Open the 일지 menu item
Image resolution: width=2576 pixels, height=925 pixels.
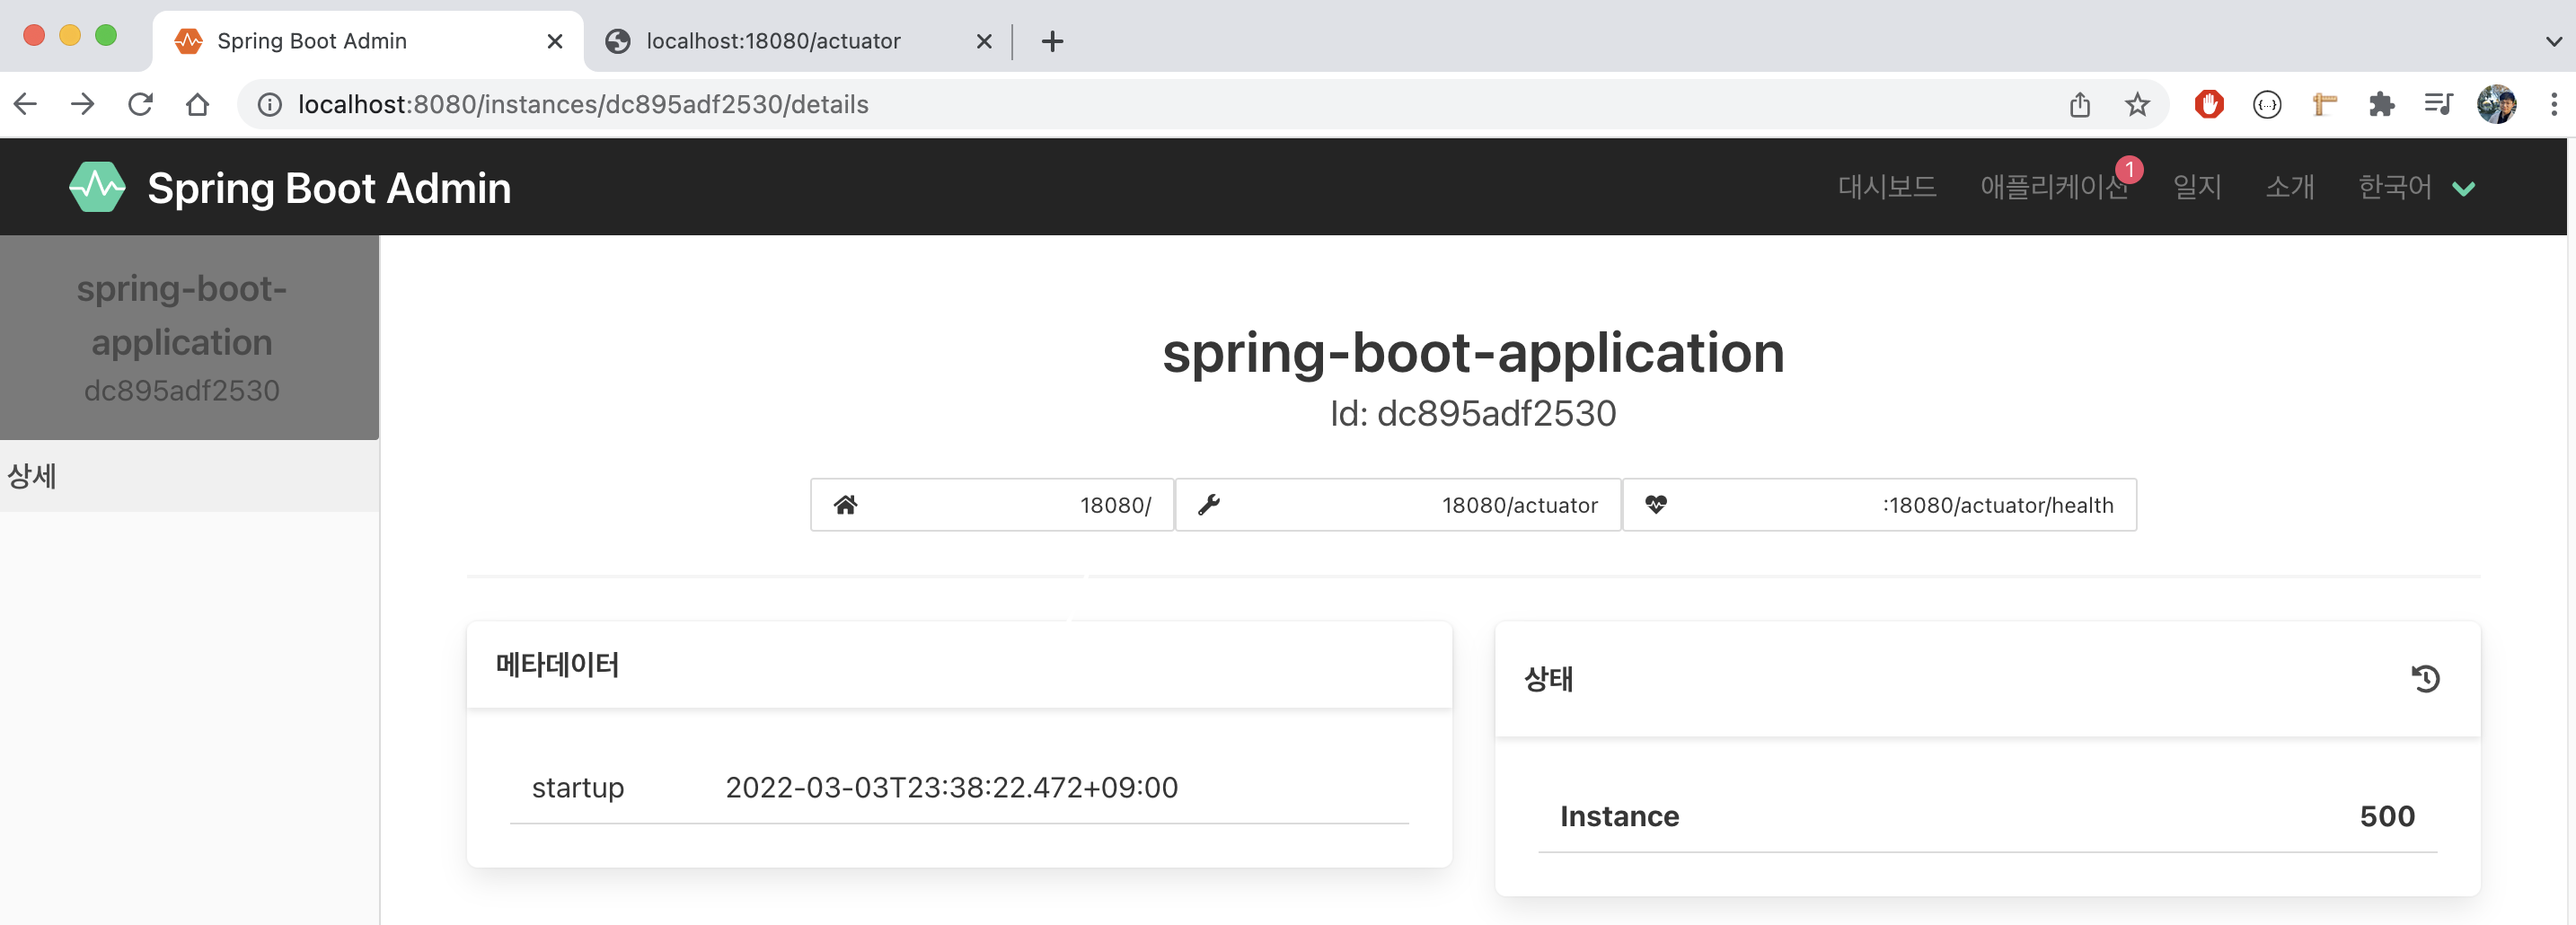[2197, 187]
